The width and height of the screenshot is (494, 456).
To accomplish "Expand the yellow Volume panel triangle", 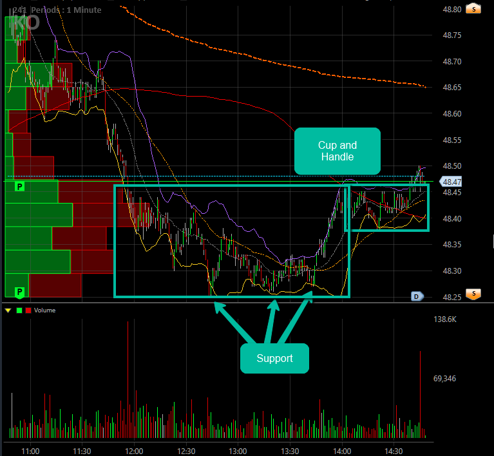I will tap(8, 310).
